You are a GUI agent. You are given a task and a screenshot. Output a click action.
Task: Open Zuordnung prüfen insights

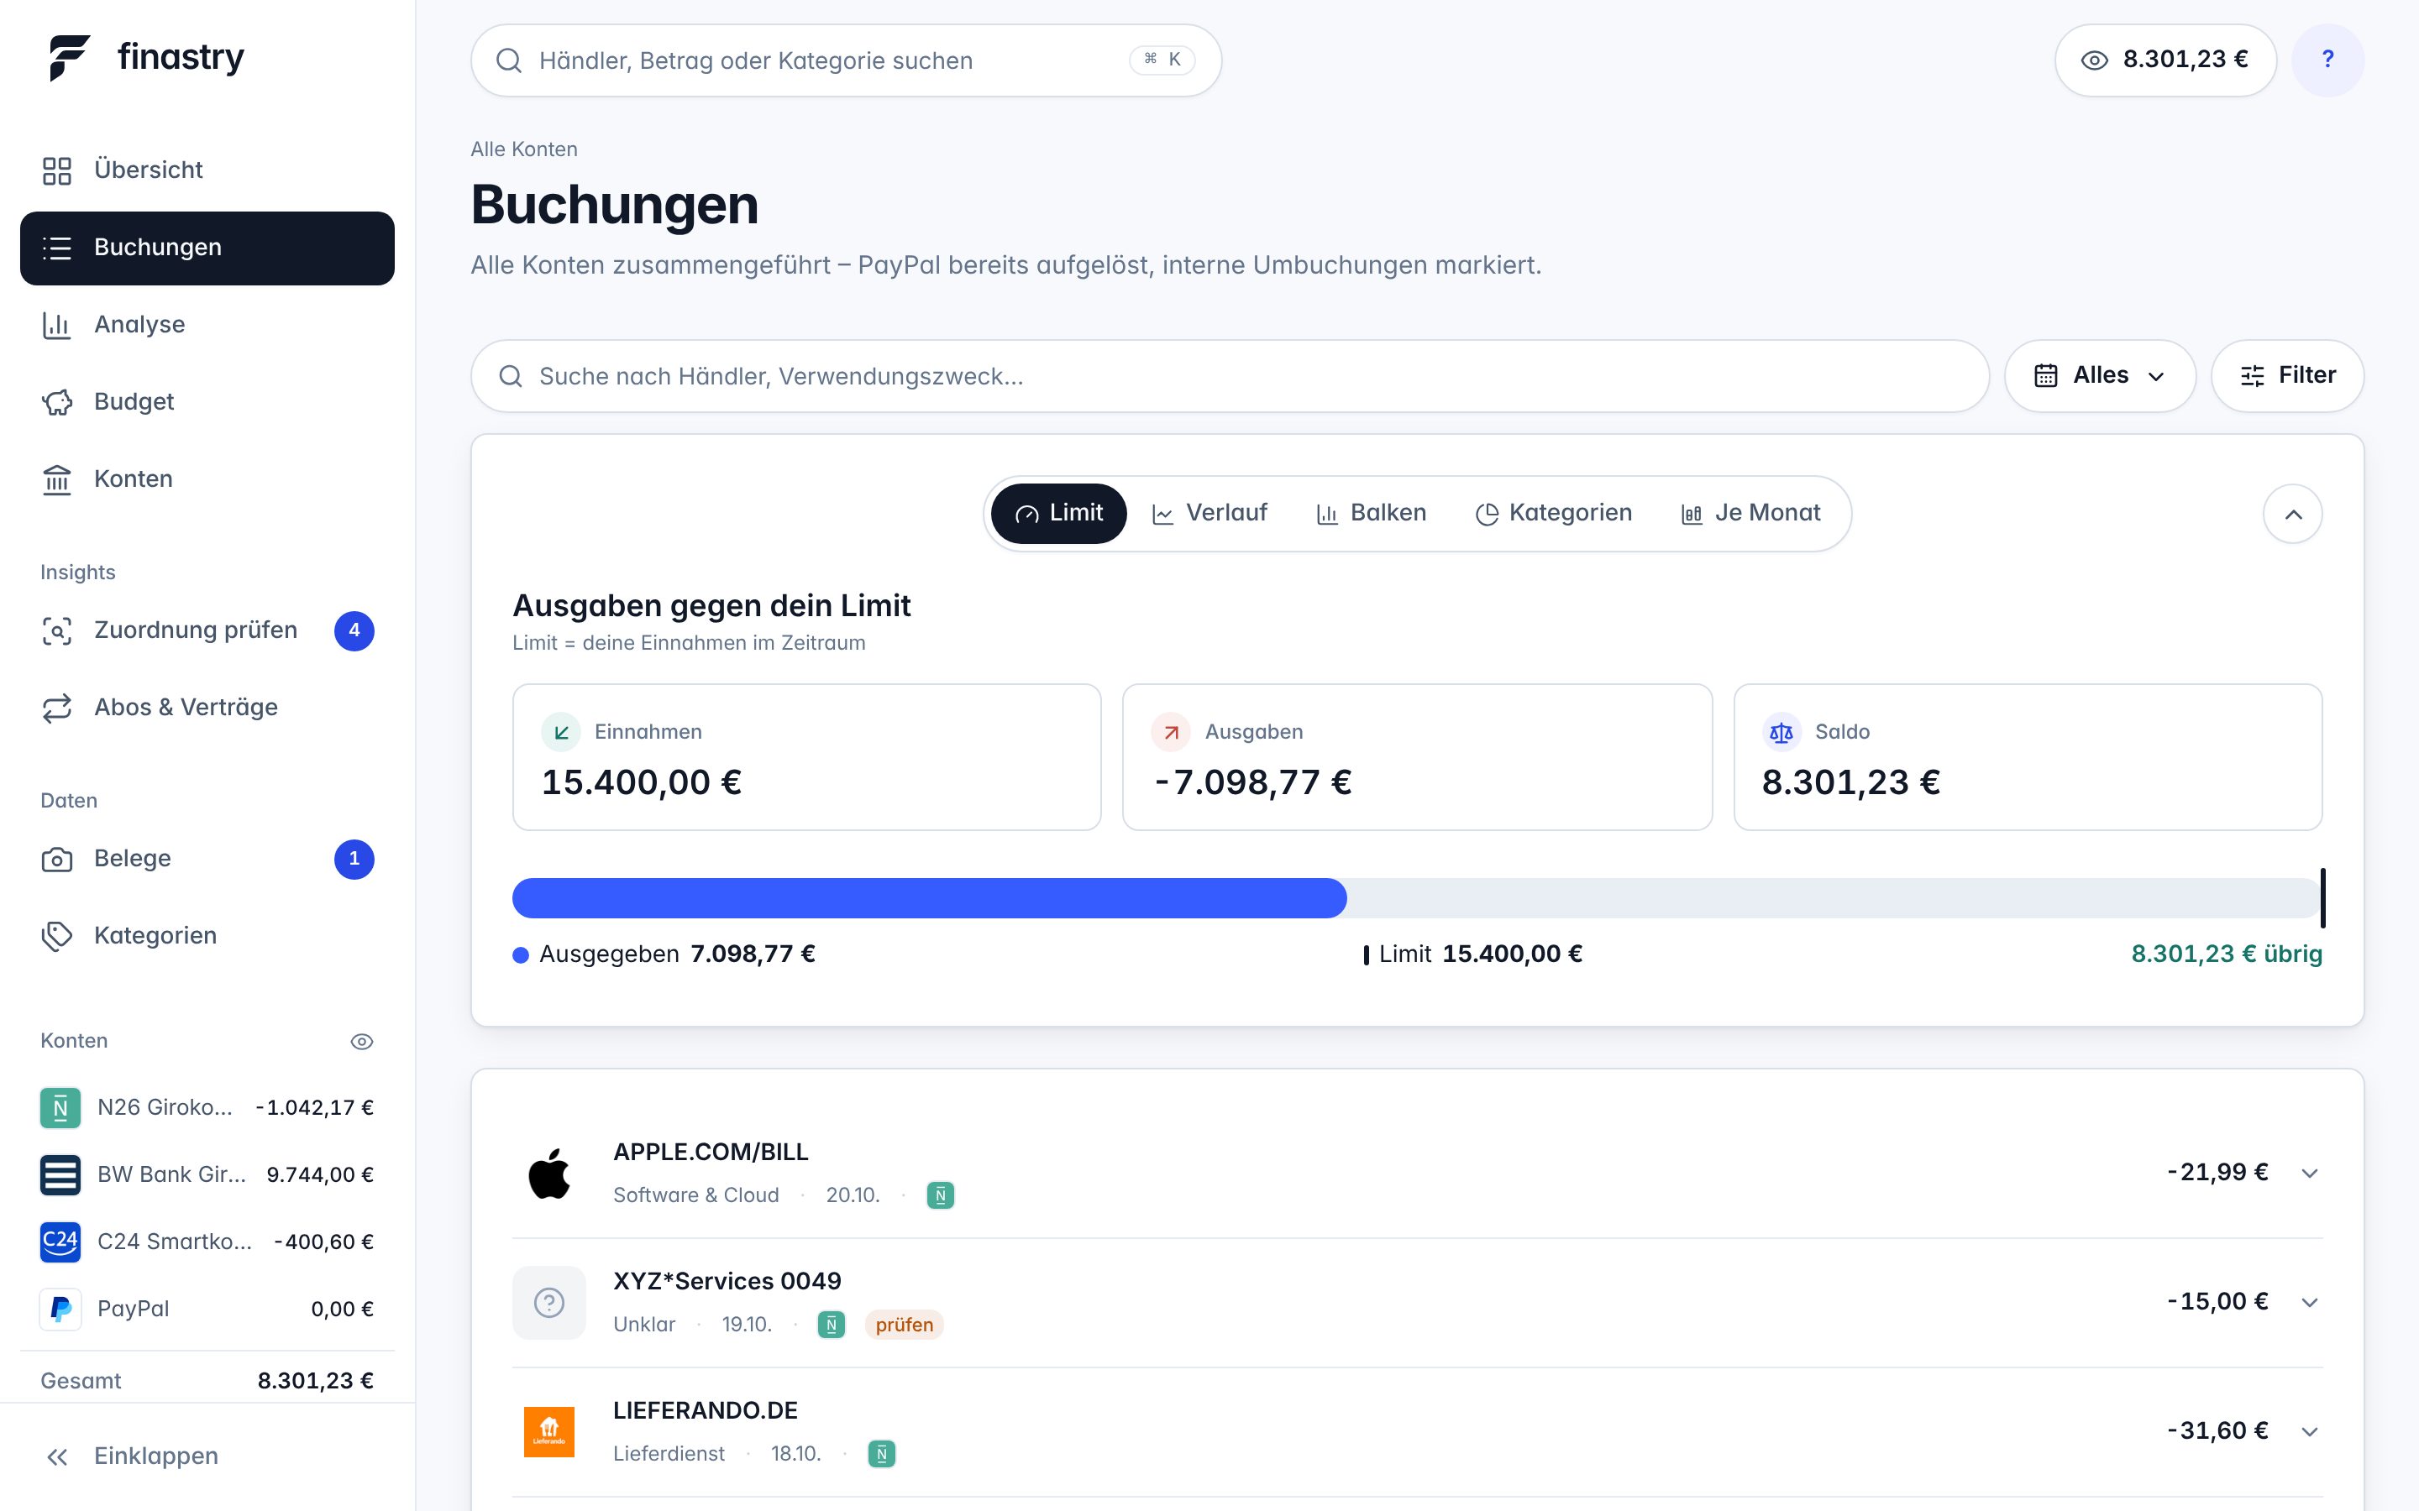tap(207, 630)
